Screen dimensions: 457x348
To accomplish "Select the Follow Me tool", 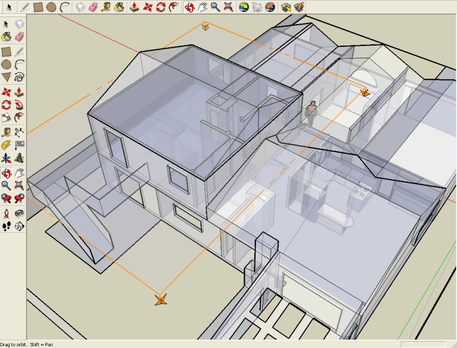I will point(20,105).
